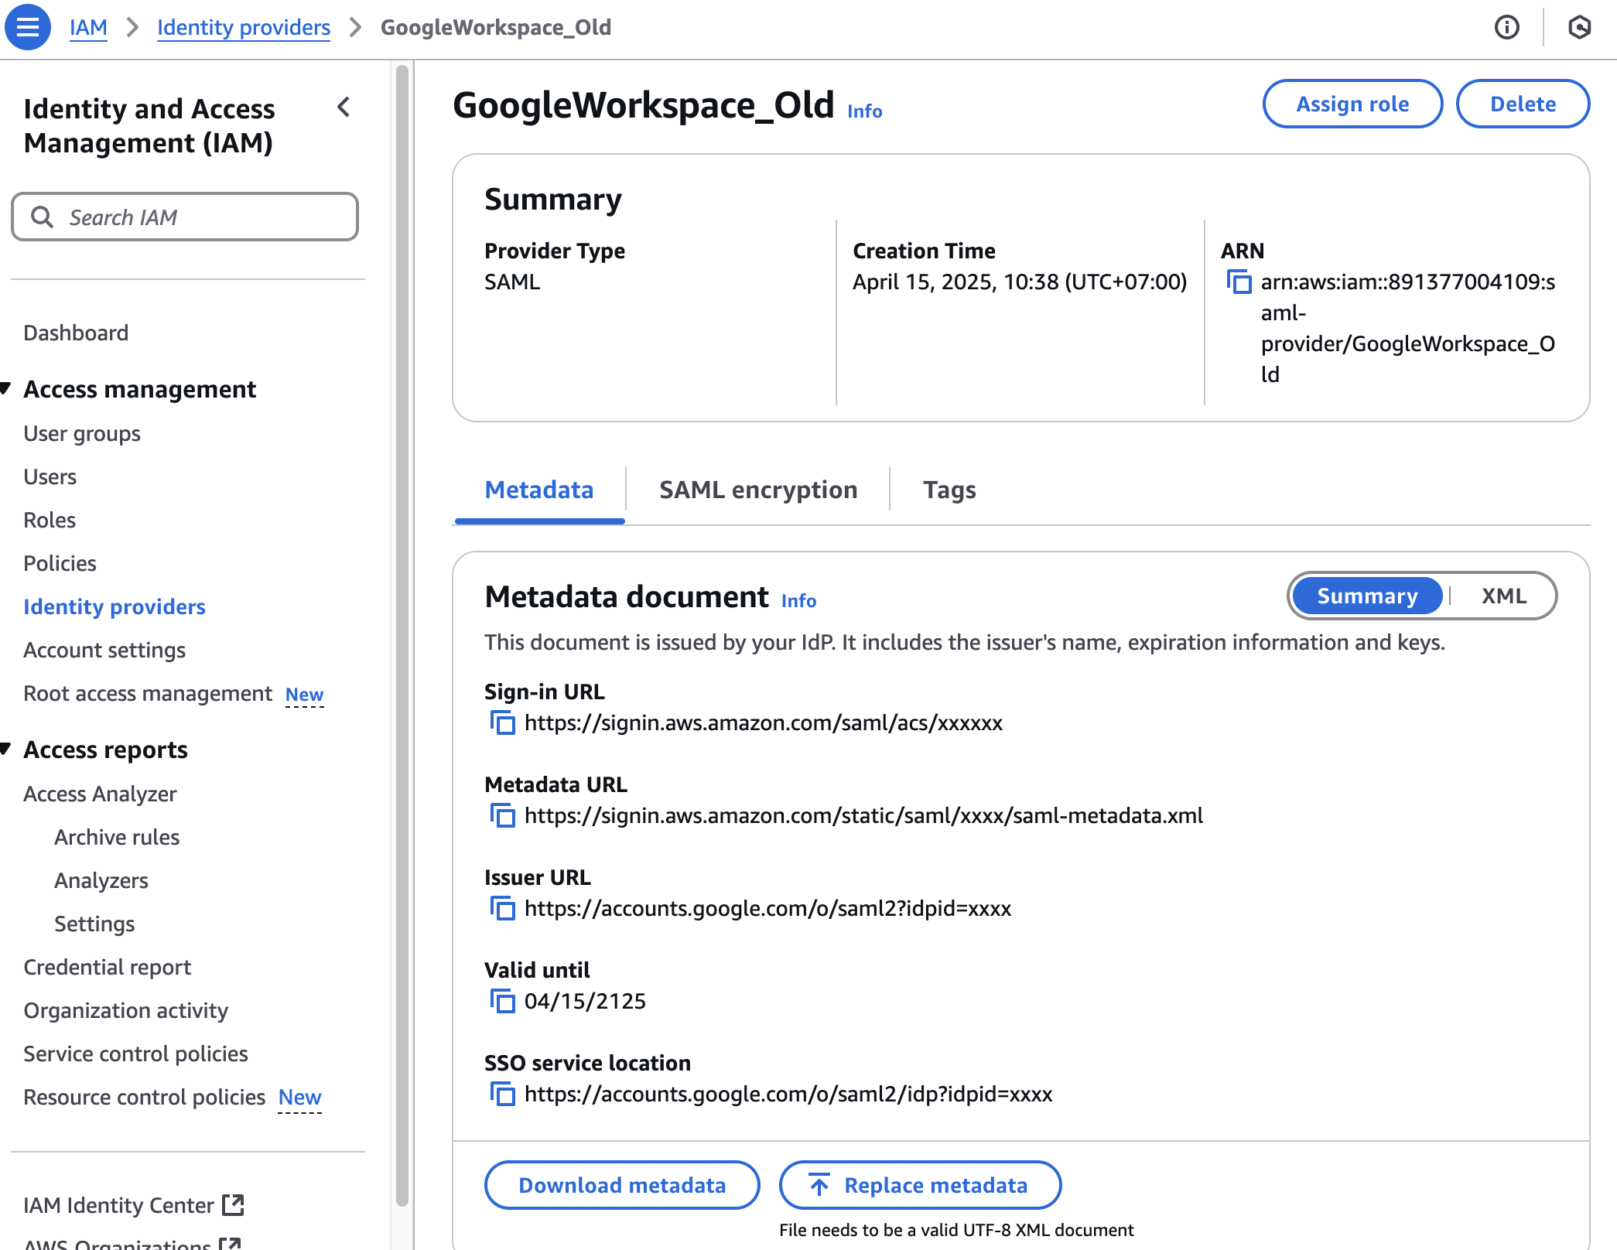Copy the Metadata URL
Image resolution: width=1617 pixels, height=1250 pixels.
coord(502,816)
